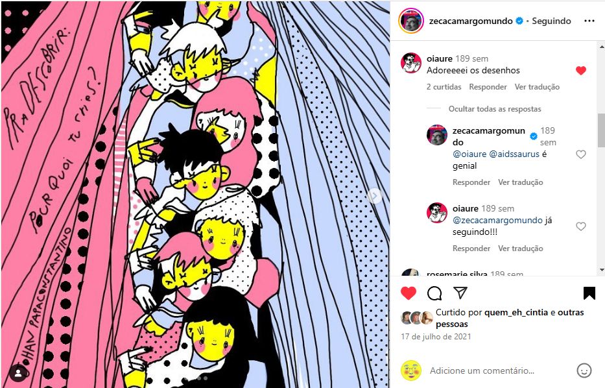This screenshot has width=605, height=388.
Task: Click Responder under 'Adoreeeei os desenhos'
Action: 488,87
